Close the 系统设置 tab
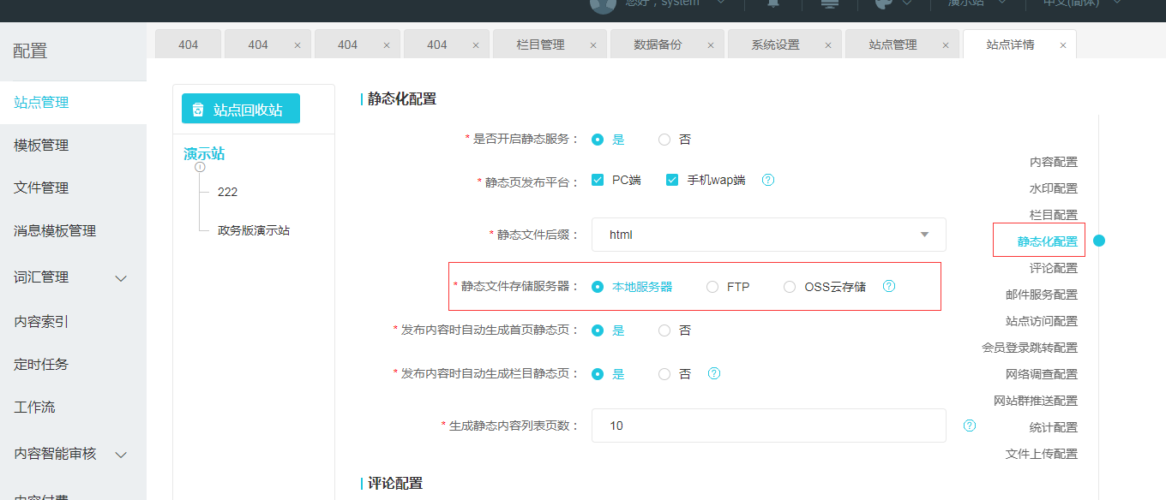The width and height of the screenshot is (1166, 500). (x=827, y=45)
